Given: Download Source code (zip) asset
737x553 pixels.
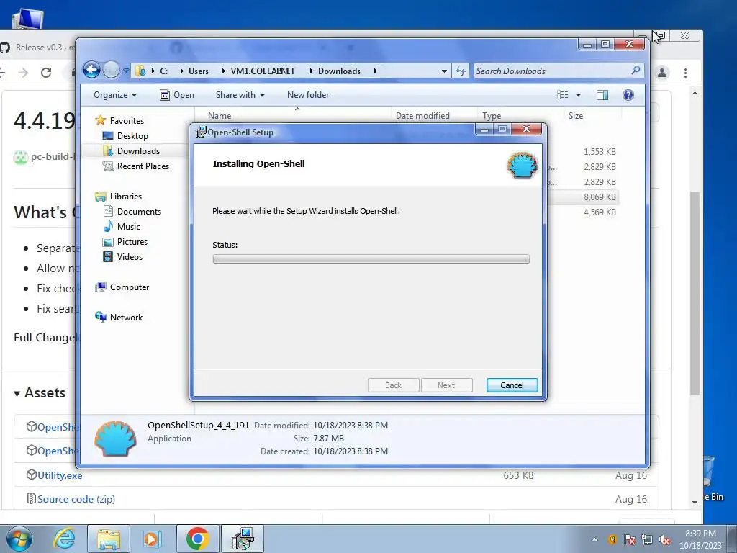Looking at the screenshot, I should point(76,499).
